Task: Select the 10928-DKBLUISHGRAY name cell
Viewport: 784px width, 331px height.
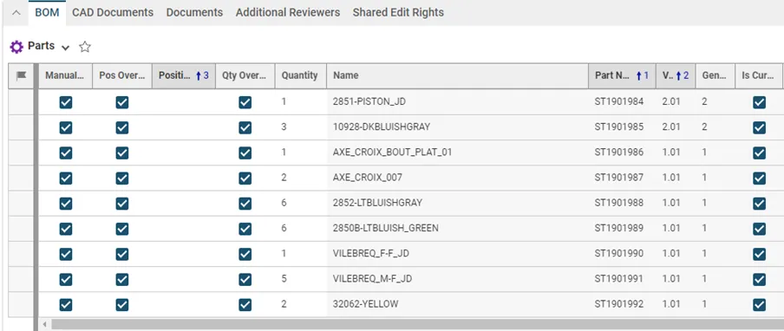Action: point(458,127)
